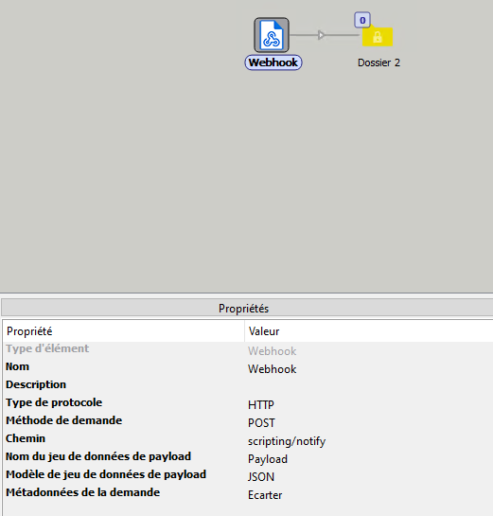The height and width of the screenshot is (516, 493).
Task: Click the arrow connection between Webhook and Dossier 2
Action: (x=322, y=35)
